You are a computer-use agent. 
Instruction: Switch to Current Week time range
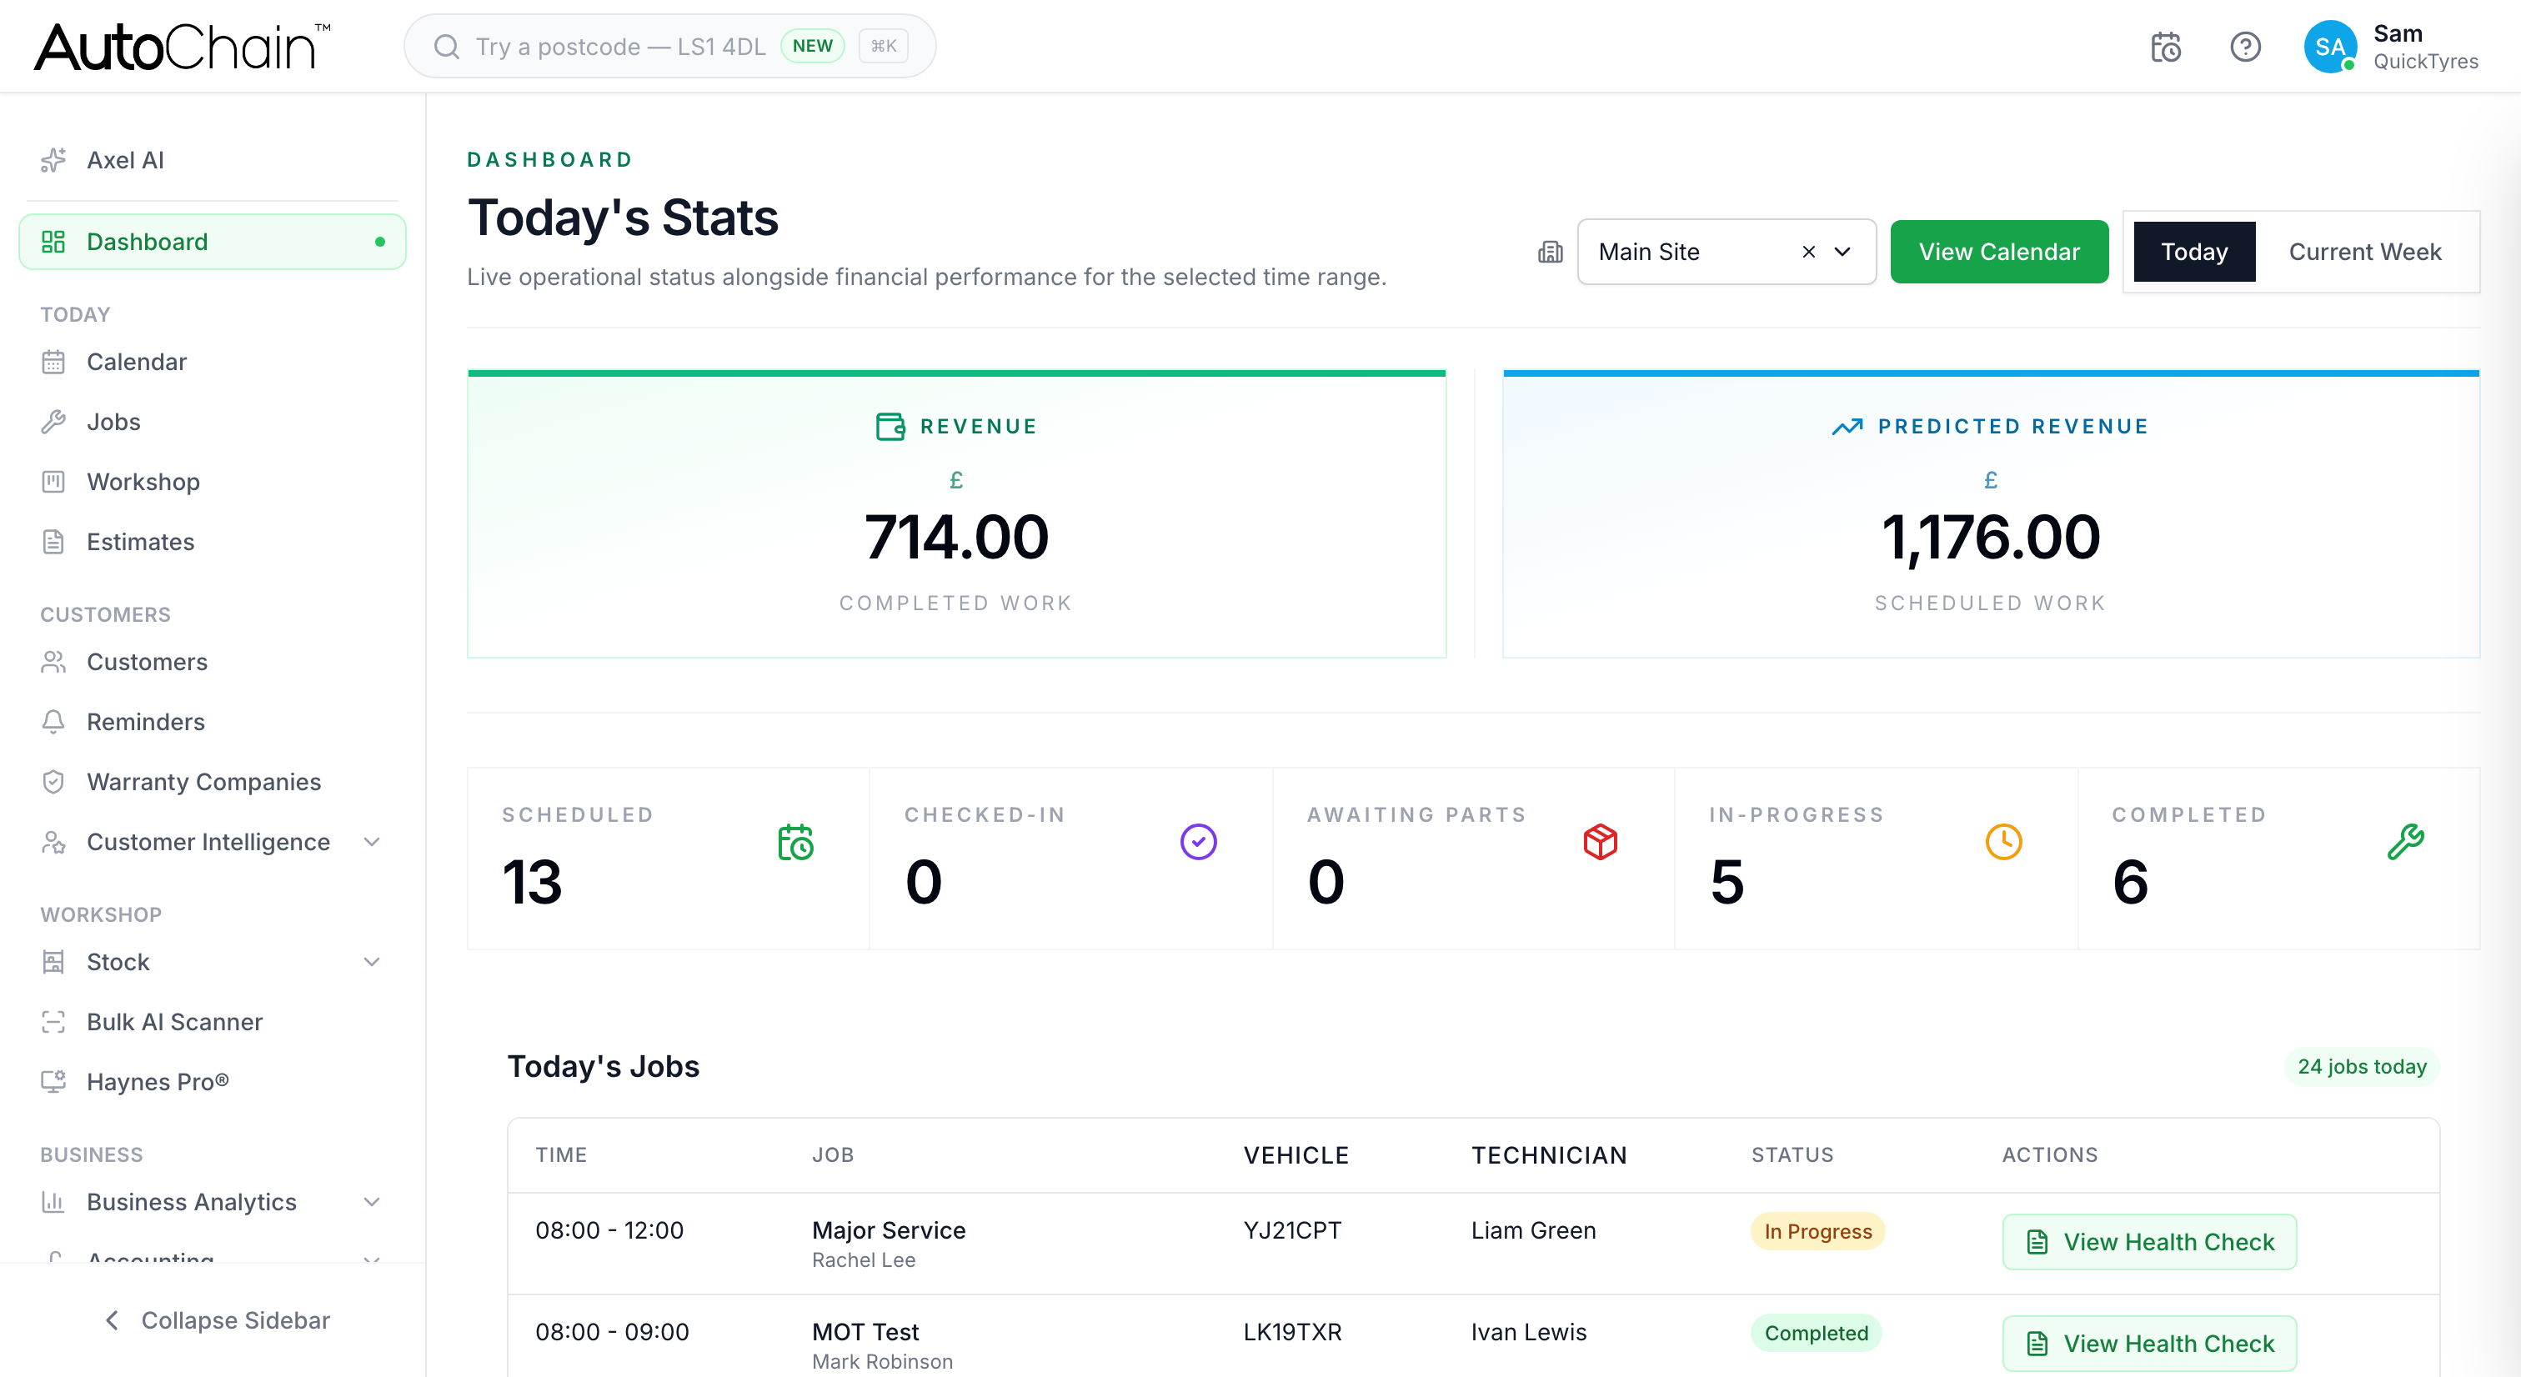(x=2364, y=253)
